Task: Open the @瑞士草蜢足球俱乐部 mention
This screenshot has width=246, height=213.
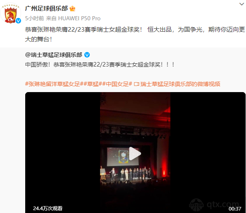Action: 54,55
